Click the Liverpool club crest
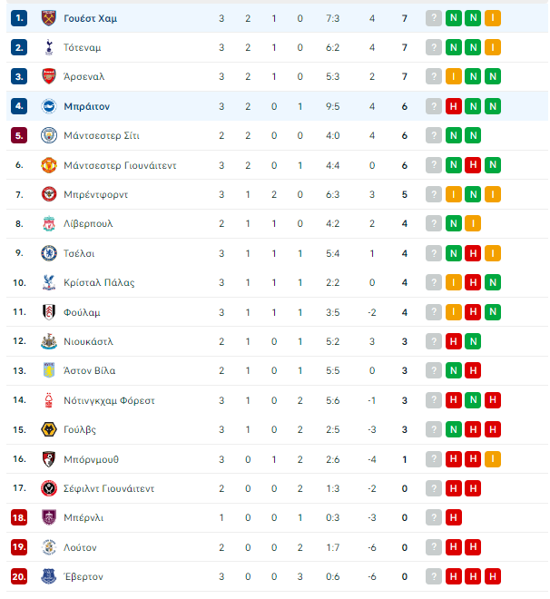This screenshot has height=599, width=550. (48, 223)
